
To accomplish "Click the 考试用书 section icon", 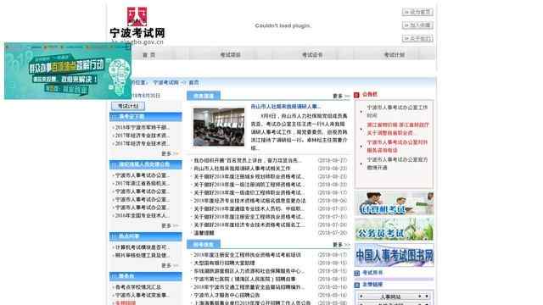I will (x=356, y=273).
